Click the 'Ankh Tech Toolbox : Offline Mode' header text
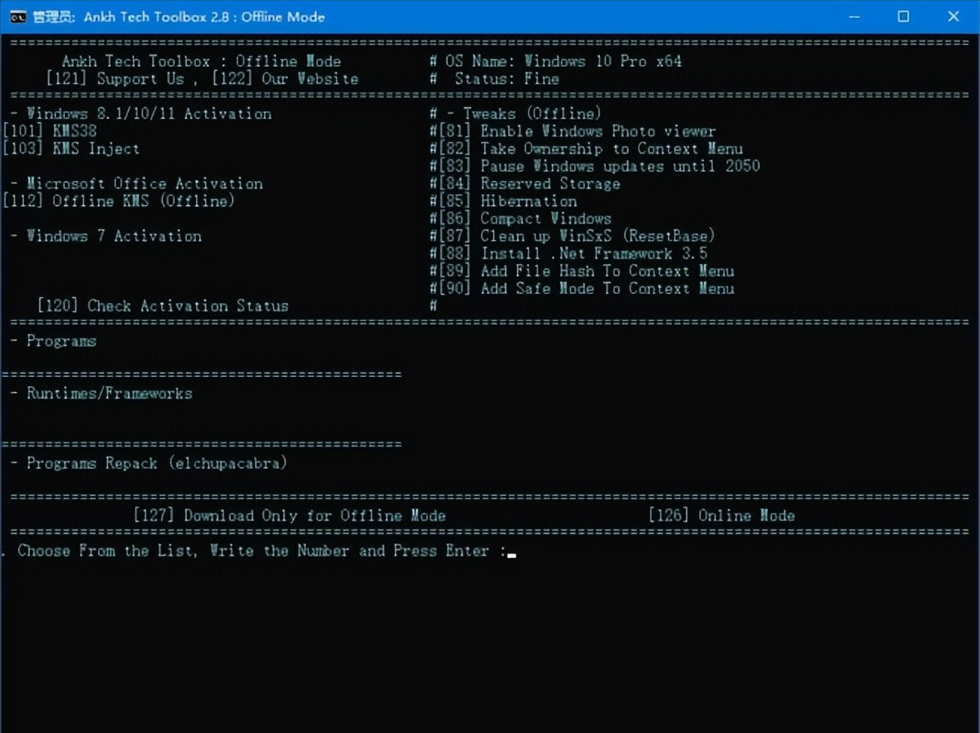 pos(201,61)
